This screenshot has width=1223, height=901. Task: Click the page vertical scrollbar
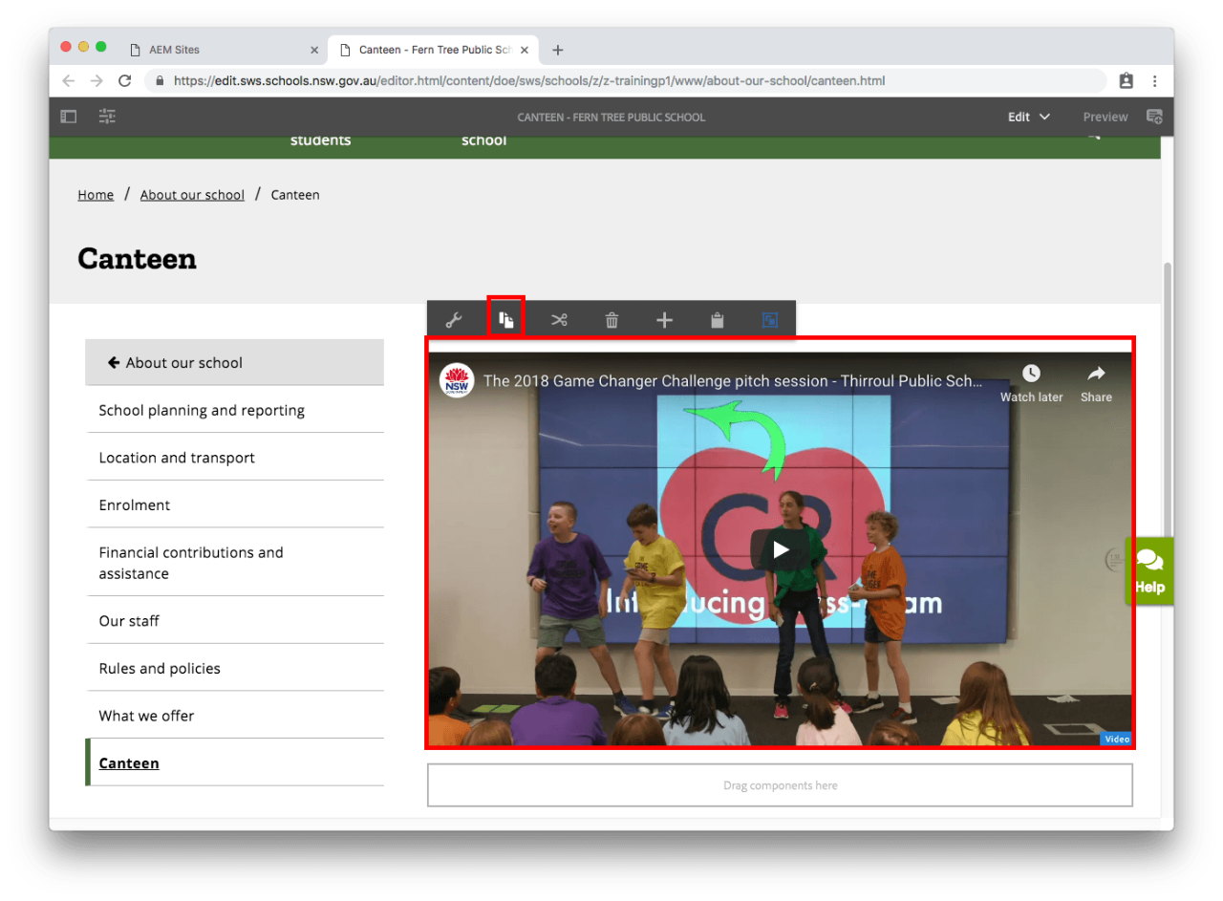tap(1167, 401)
